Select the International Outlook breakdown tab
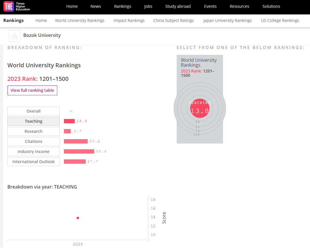 tap(34, 161)
